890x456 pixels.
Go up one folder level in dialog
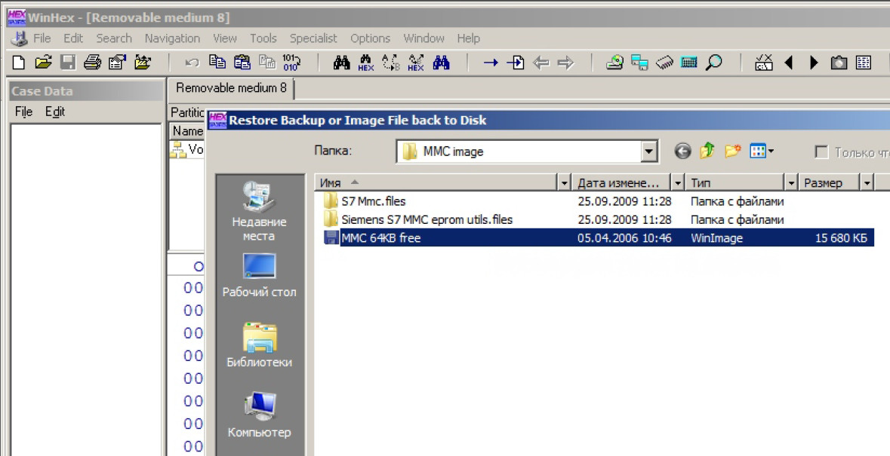[707, 151]
